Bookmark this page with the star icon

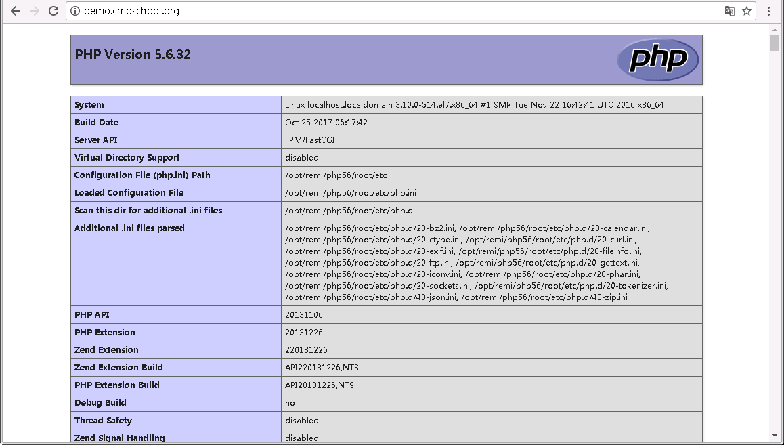point(747,11)
